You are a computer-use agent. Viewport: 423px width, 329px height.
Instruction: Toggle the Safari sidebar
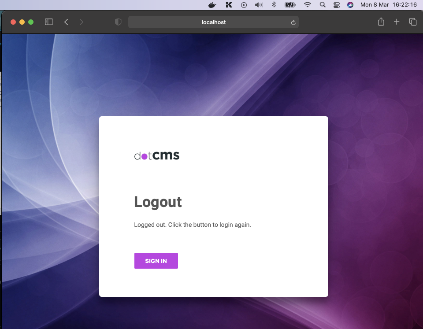pos(49,22)
